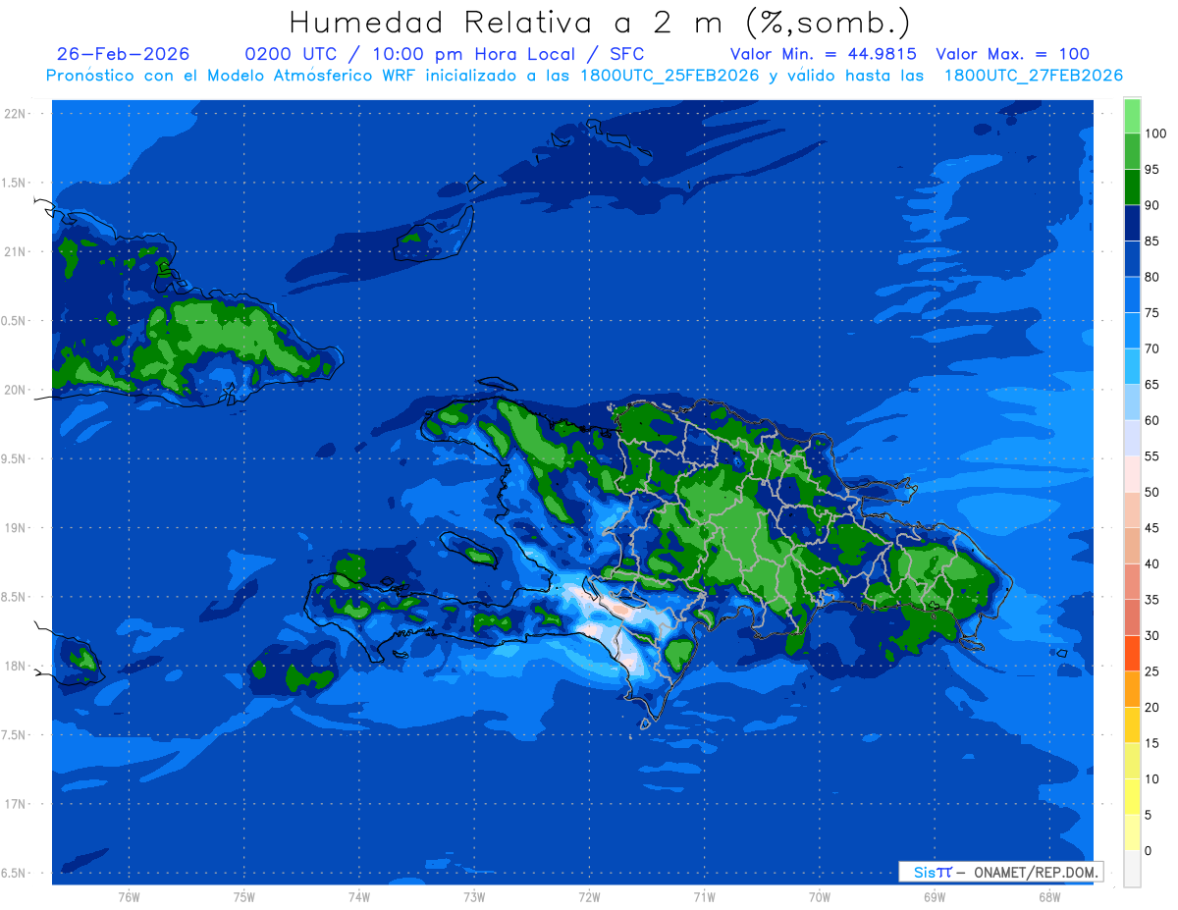The image size is (1178, 910).
Task: Click the legend value '70'
Action: click(1151, 348)
